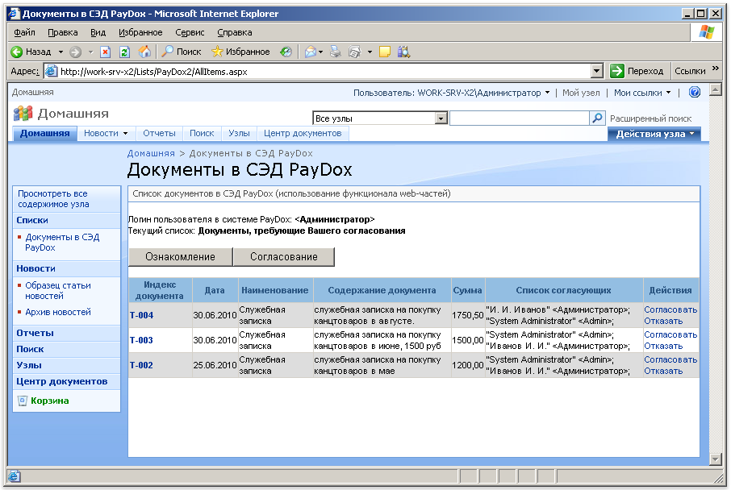The width and height of the screenshot is (731, 490).
Task: Expand the Все узлы scope dropdown
Action: coord(440,118)
